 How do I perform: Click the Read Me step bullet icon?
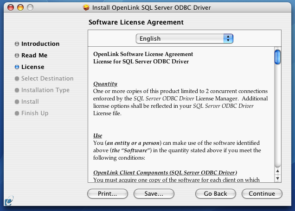point(17,56)
